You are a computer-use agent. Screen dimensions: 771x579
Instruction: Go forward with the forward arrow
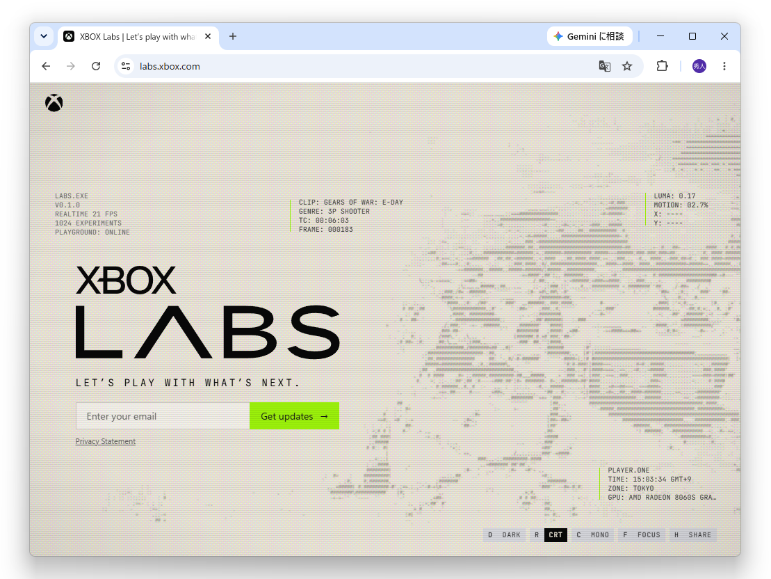coord(71,66)
